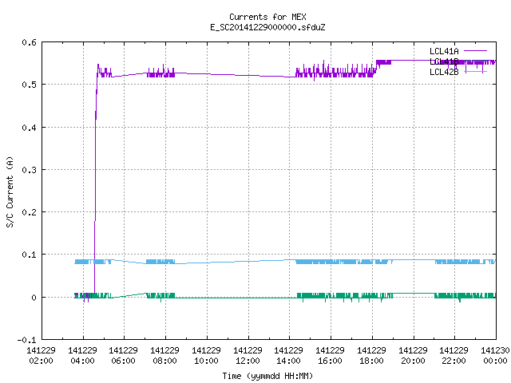Select the LCL41B legend label
Screen dimensions: 511x383
[x=444, y=61]
